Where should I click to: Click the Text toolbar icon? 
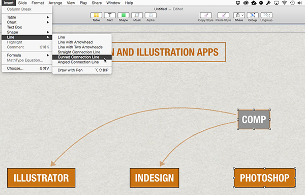[x=110, y=15]
